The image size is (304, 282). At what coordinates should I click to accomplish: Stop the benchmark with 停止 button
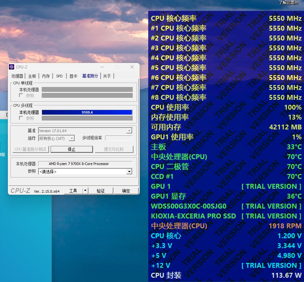tap(72, 149)
